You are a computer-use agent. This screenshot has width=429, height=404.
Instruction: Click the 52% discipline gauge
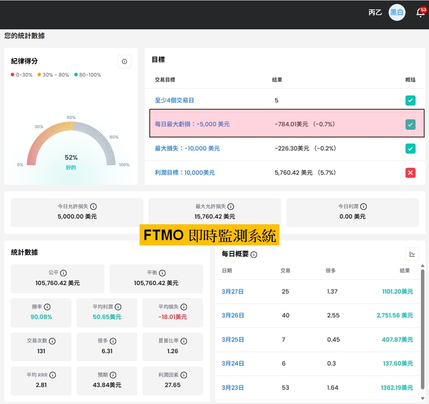tap(71, 144)
